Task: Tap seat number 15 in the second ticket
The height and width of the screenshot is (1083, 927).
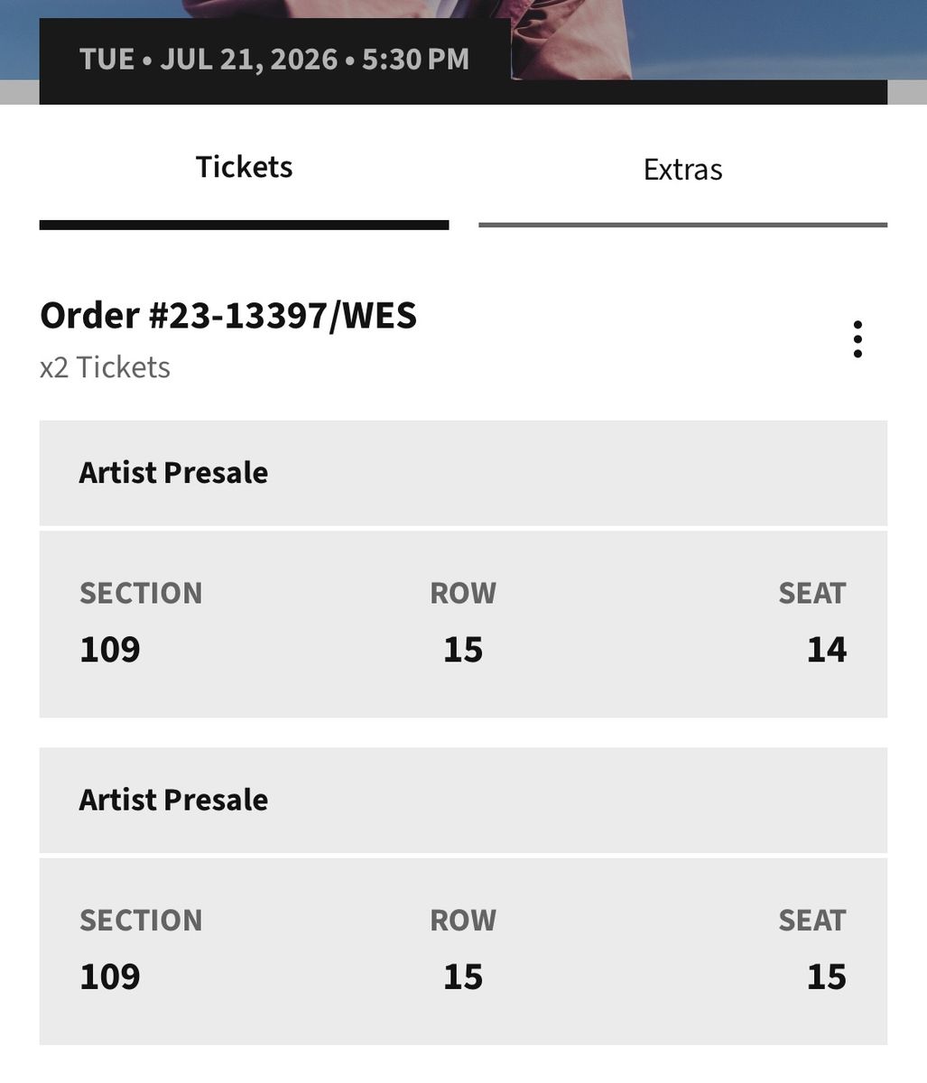Action: 826,977
